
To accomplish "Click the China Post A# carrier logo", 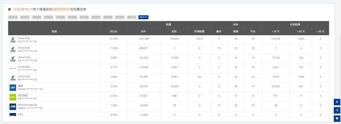I will coord(13,59).
